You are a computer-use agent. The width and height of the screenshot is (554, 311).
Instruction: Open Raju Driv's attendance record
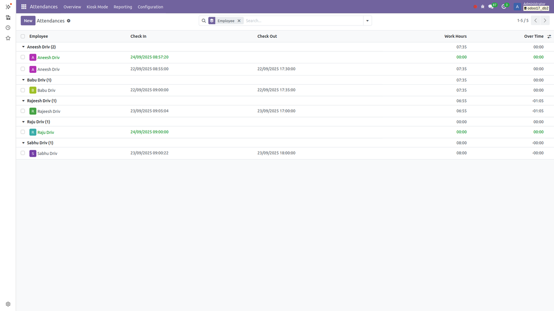click(47, 132)
